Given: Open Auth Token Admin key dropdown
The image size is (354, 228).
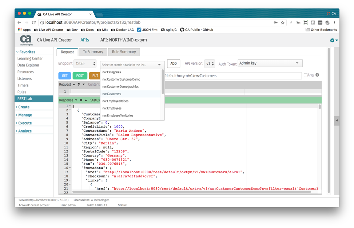Looking at the screenshot, I should click(270, 63).
